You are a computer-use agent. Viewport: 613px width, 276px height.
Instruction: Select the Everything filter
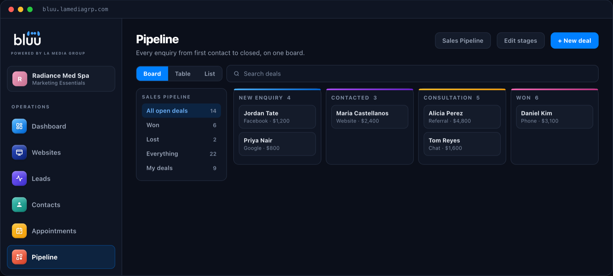tap(182, 154)
